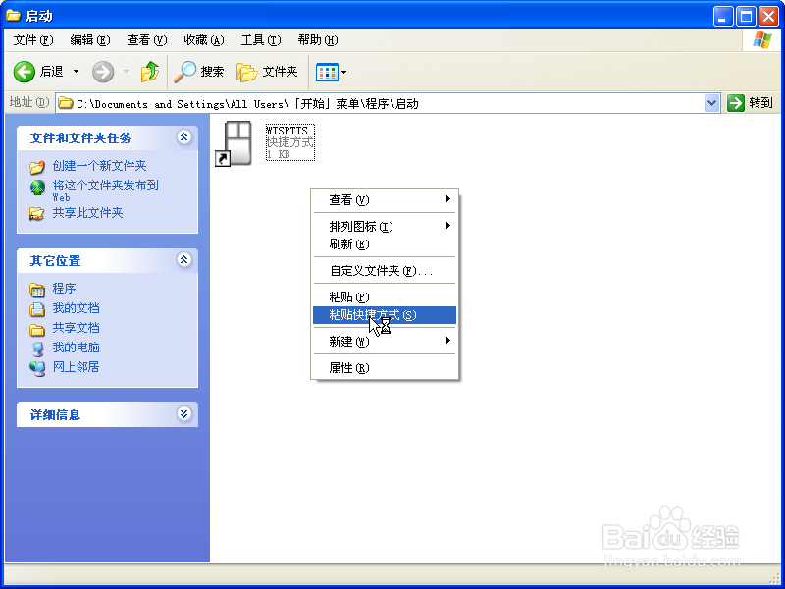Click the green 转到 button
The height and width of the screenshot is (589, 785).
pos(743,102)
